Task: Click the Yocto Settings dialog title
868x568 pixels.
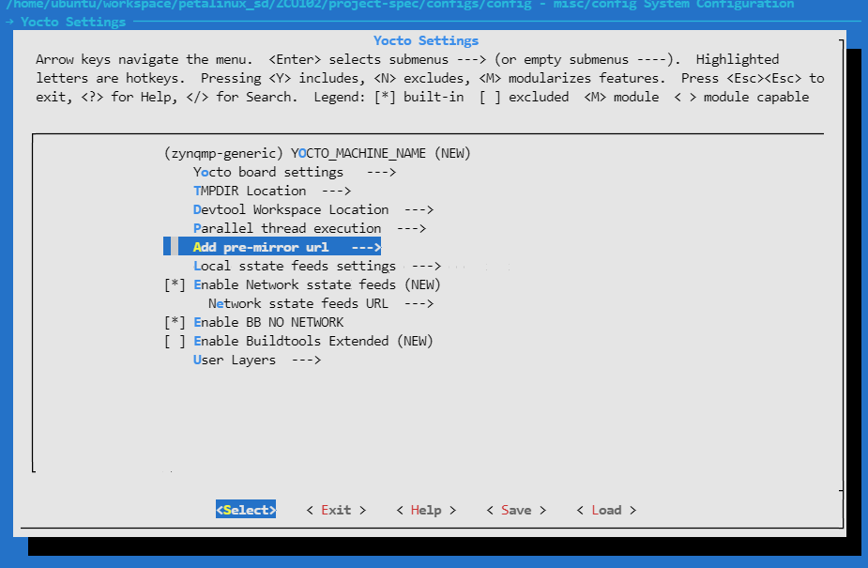Action: 426,41
